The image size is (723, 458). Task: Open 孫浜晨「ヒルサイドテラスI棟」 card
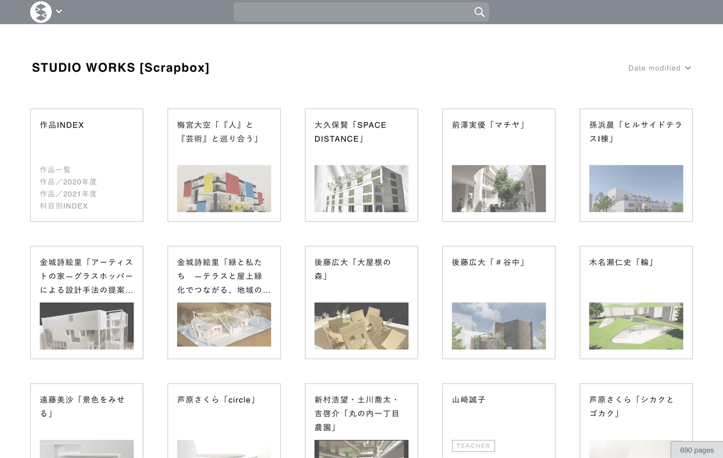click(636, 165)
